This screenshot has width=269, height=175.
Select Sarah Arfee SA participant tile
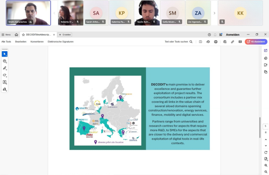[96, 13]
